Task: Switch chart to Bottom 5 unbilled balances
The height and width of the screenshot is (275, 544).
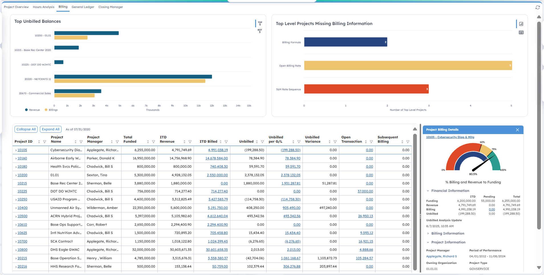Action: 260,31
